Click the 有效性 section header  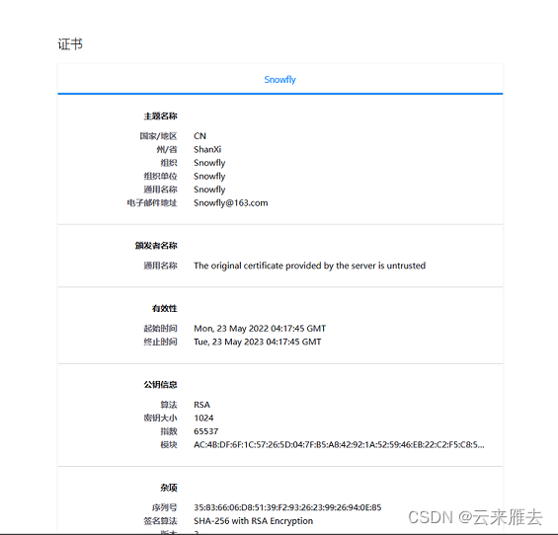click(165, 308)
